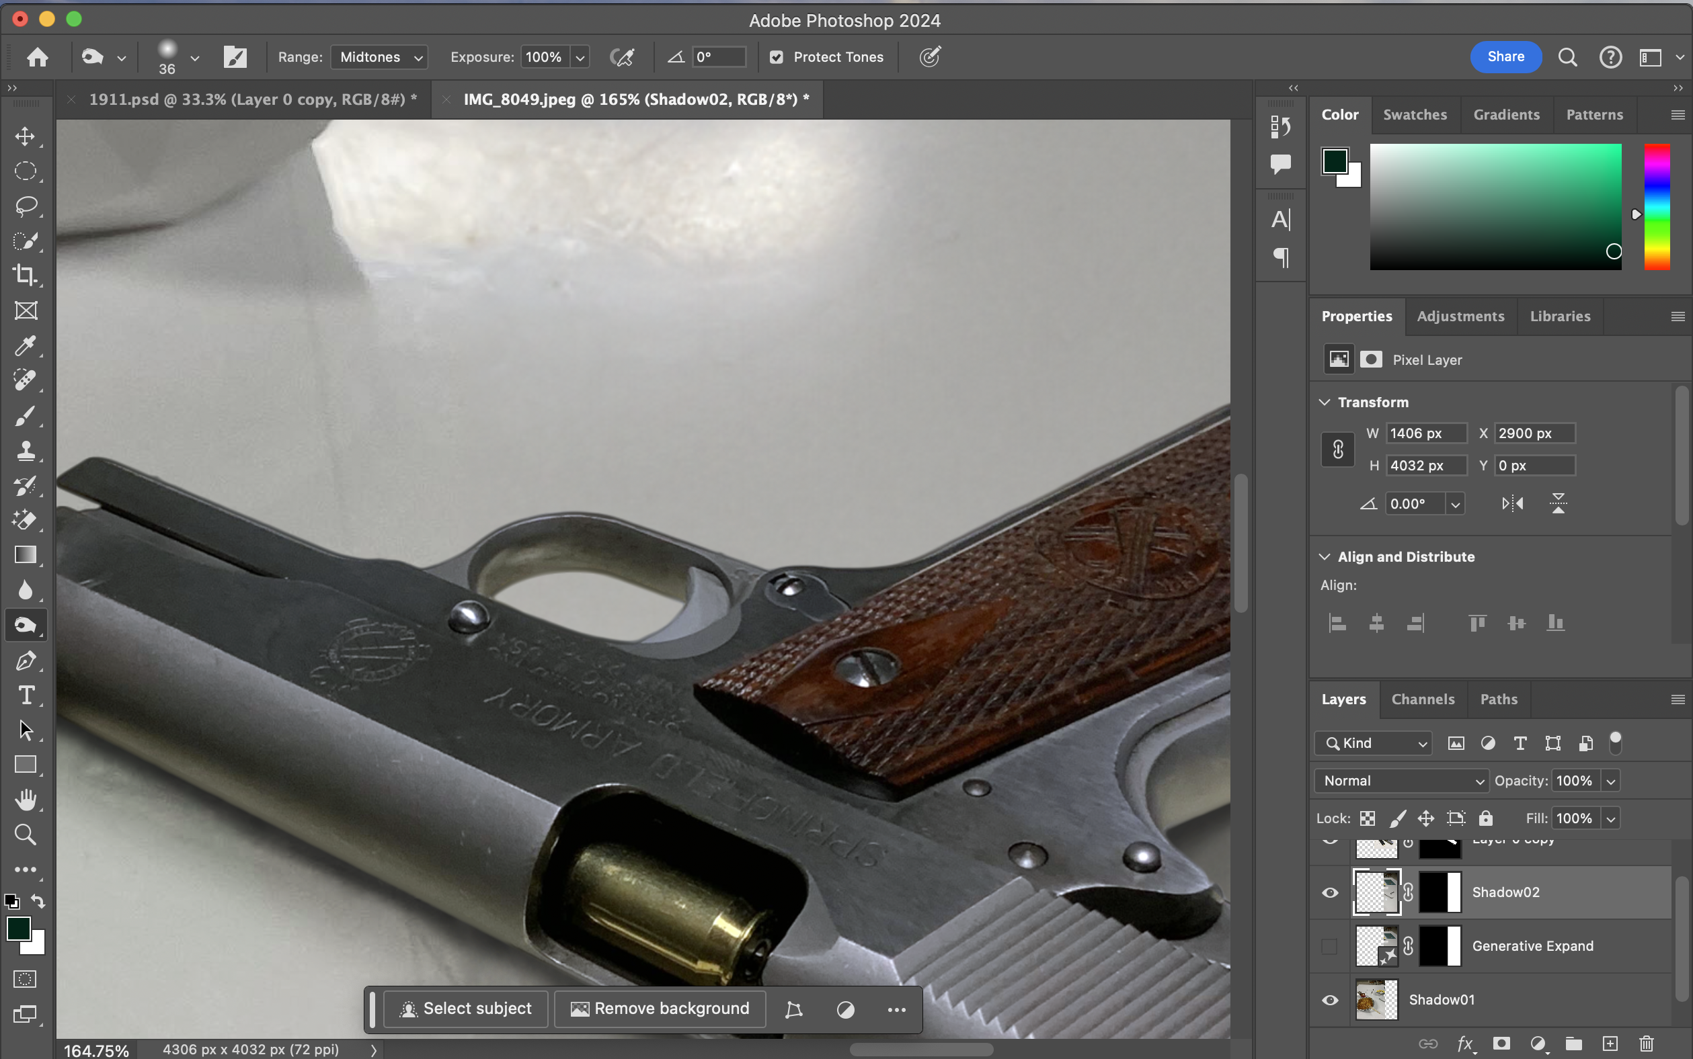Create a new layer with the plus icon
The image size is (1693, 1059).
click(x=1610, y=1044)
